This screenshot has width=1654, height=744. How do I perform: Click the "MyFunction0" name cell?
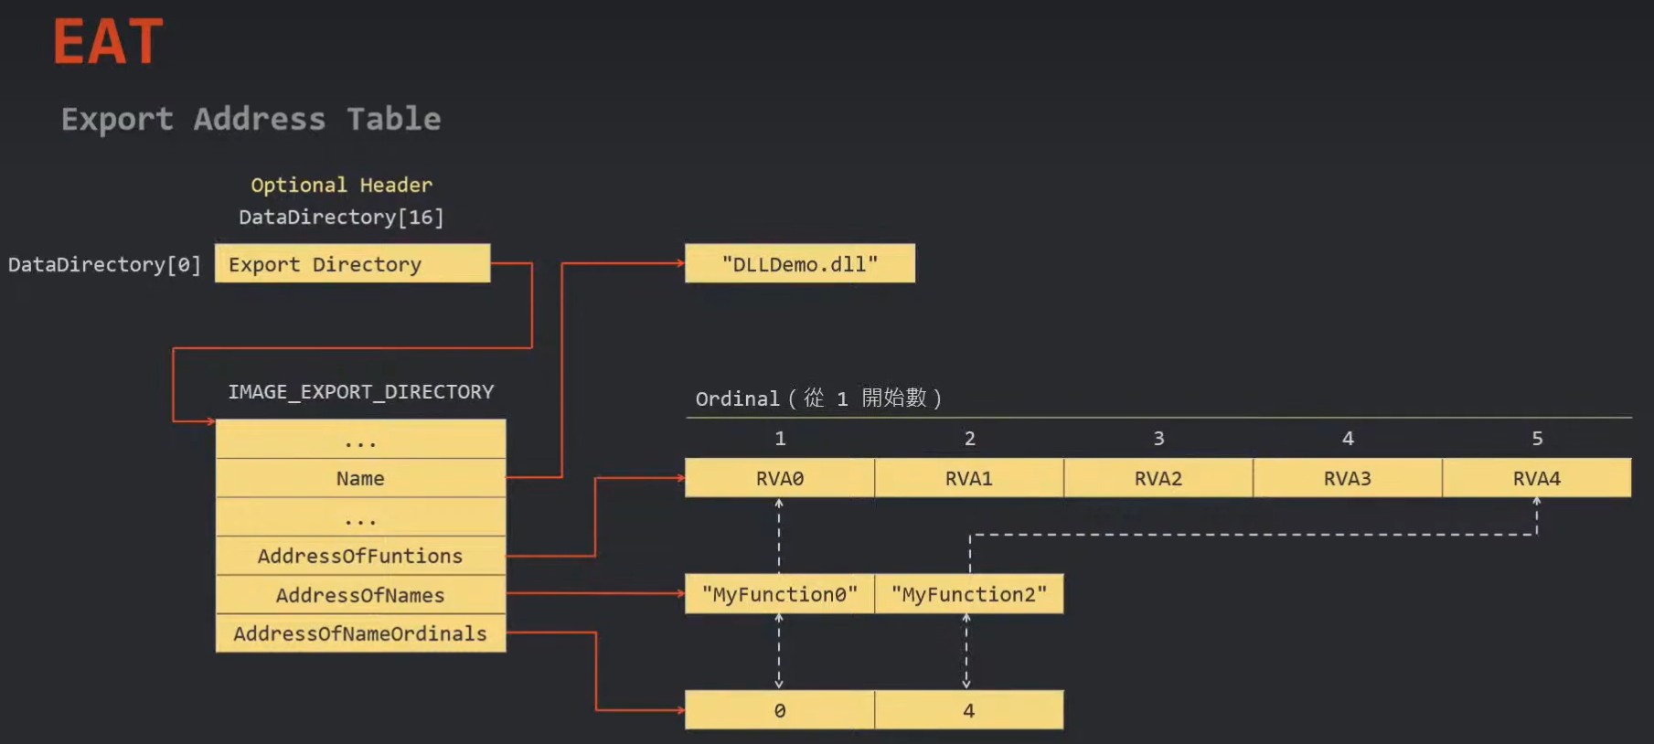pos(780,594)
